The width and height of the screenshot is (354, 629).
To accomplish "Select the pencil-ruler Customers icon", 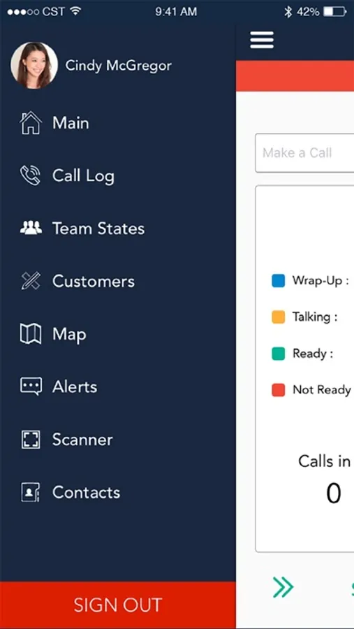I will click(31, 281).
